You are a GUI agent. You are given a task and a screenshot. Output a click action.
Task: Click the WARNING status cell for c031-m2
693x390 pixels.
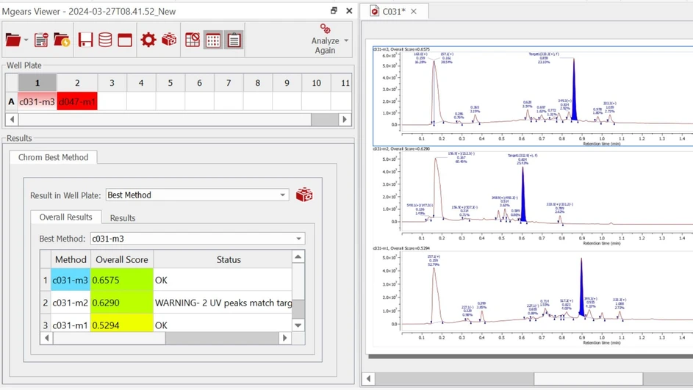click(223, 303)
